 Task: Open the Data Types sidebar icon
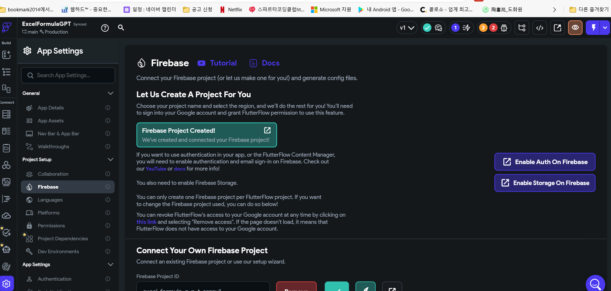pyautogui.click(x=6, y=131)
